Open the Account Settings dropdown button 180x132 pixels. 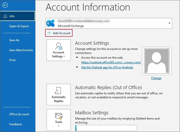[x=59, y=50]
